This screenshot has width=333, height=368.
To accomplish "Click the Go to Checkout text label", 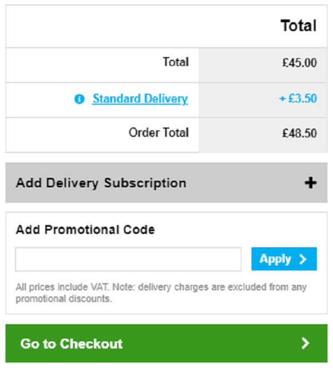I will pos(72,344).
